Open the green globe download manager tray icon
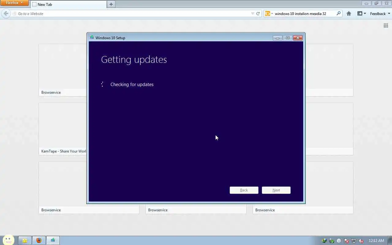The width and height of the screenshot is (392, 245). point(324,241)
